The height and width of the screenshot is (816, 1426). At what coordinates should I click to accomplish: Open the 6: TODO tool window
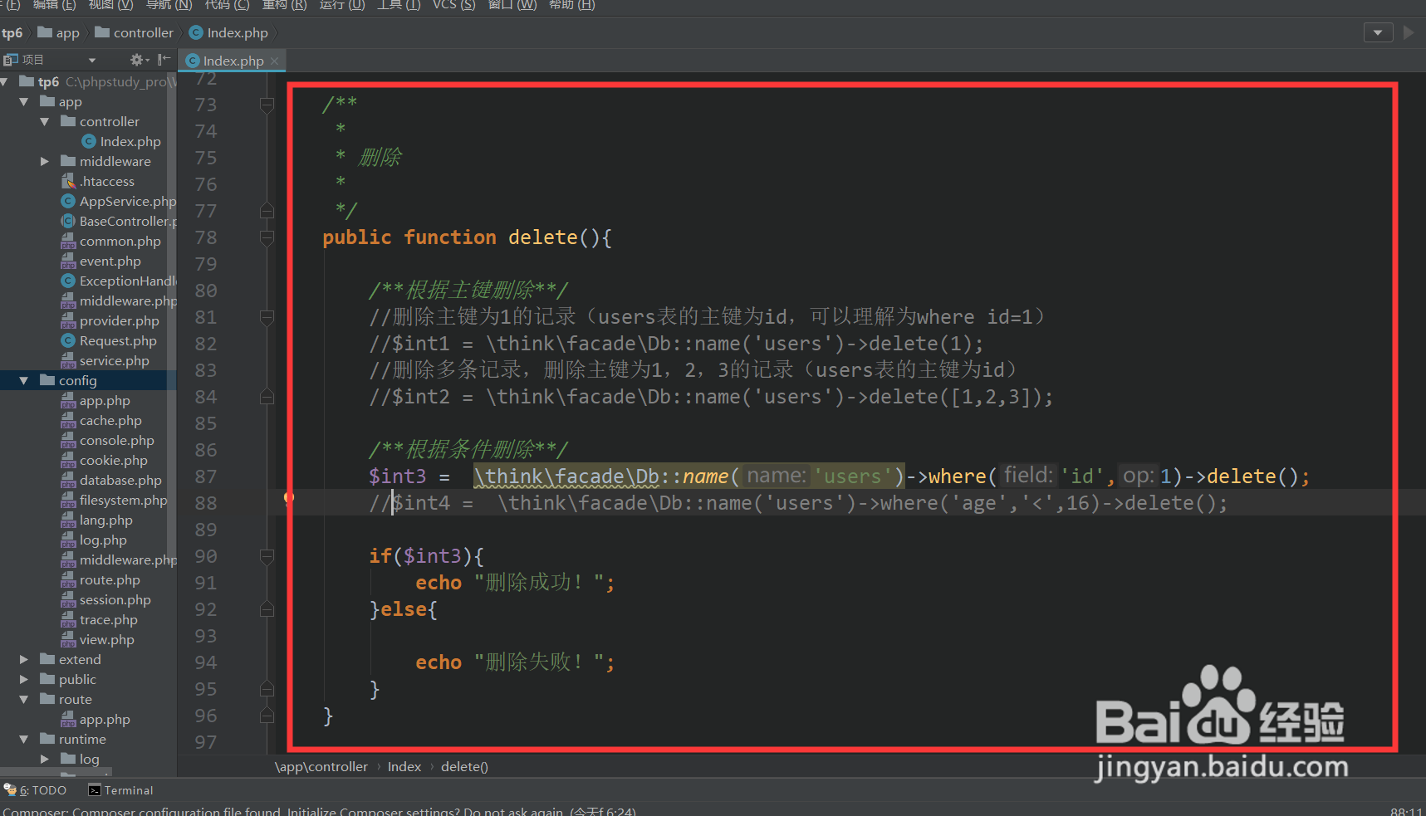tap(35, 790)
